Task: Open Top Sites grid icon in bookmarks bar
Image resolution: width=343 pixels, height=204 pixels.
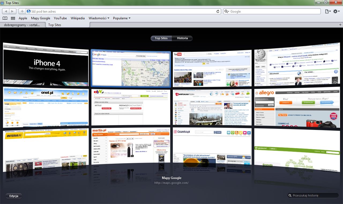Action: click(x=13, y=18)
